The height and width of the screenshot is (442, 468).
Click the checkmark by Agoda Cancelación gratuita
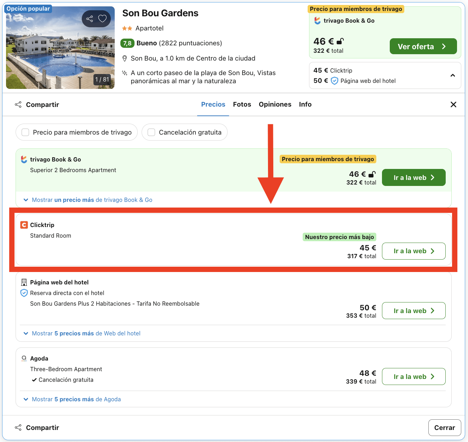tap(34, 380)
